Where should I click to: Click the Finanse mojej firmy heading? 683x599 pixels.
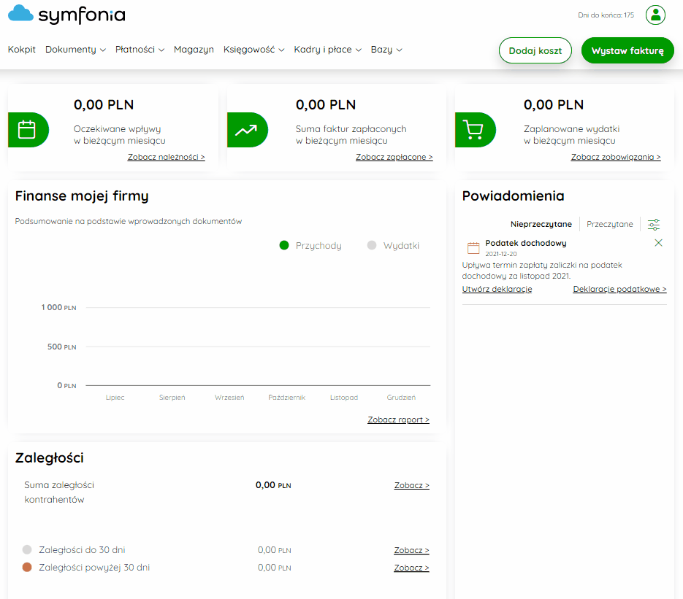point(82,196)
